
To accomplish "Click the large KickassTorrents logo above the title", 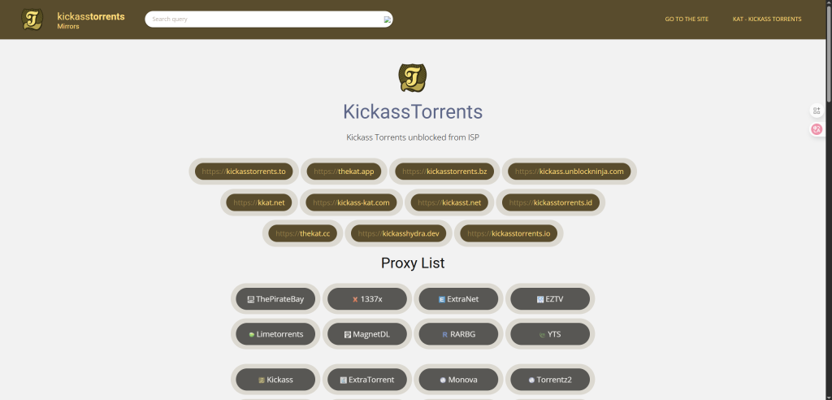I will (x=413, y=78).
